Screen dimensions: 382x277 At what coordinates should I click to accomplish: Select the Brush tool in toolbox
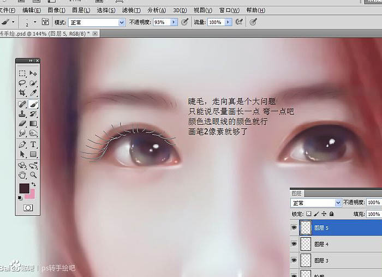(33, 104)
